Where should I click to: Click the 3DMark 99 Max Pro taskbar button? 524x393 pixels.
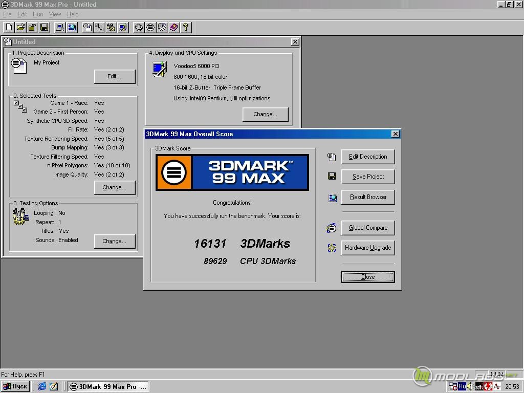[x=108, y=387]
